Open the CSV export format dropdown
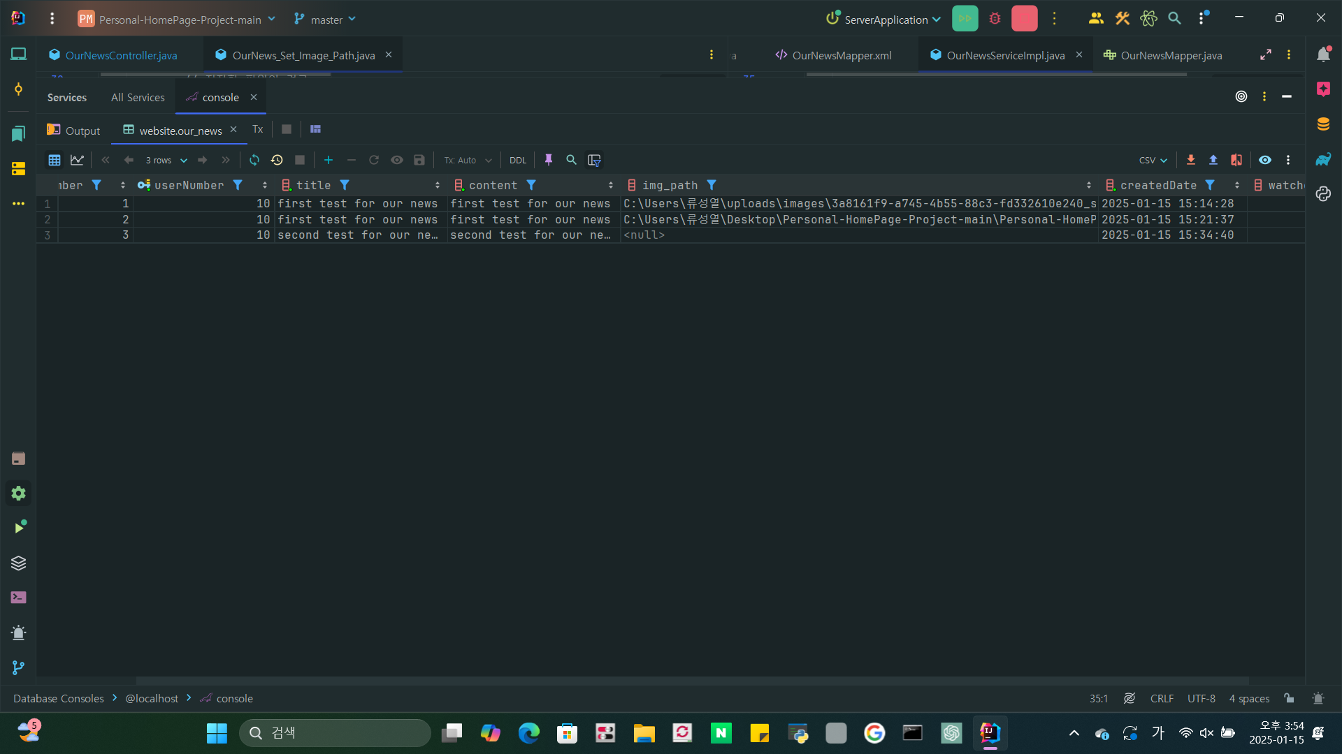The height and width of the screenshot is (754, 1342). pyautogui.click(x=1153, y=160)
